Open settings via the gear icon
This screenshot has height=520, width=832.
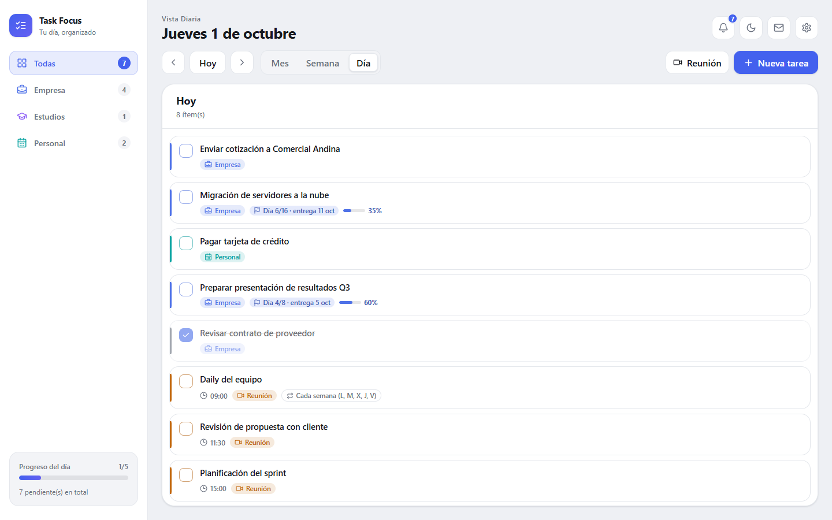click(x=807, y=28)
